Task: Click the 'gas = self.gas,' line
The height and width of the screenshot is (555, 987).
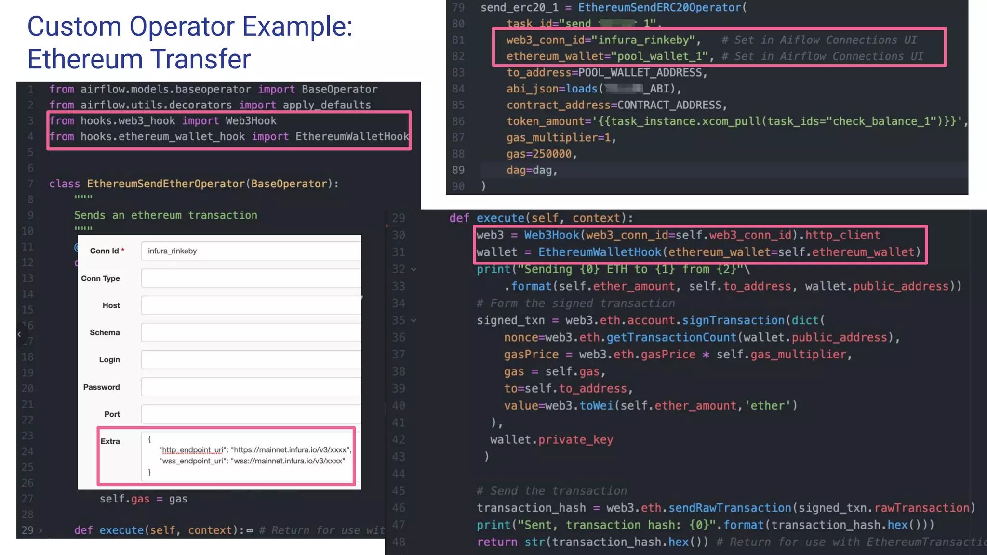Action: point(555,372)
